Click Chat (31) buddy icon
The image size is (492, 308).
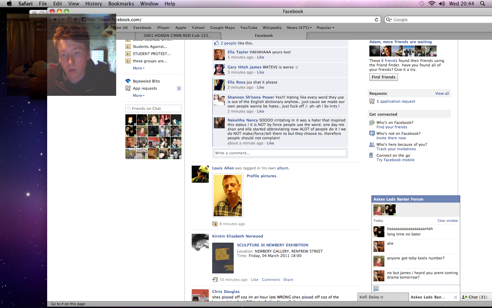(x=465, y=297)
